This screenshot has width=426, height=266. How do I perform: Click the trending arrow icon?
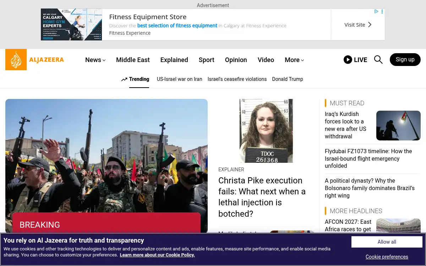[124, 79]
